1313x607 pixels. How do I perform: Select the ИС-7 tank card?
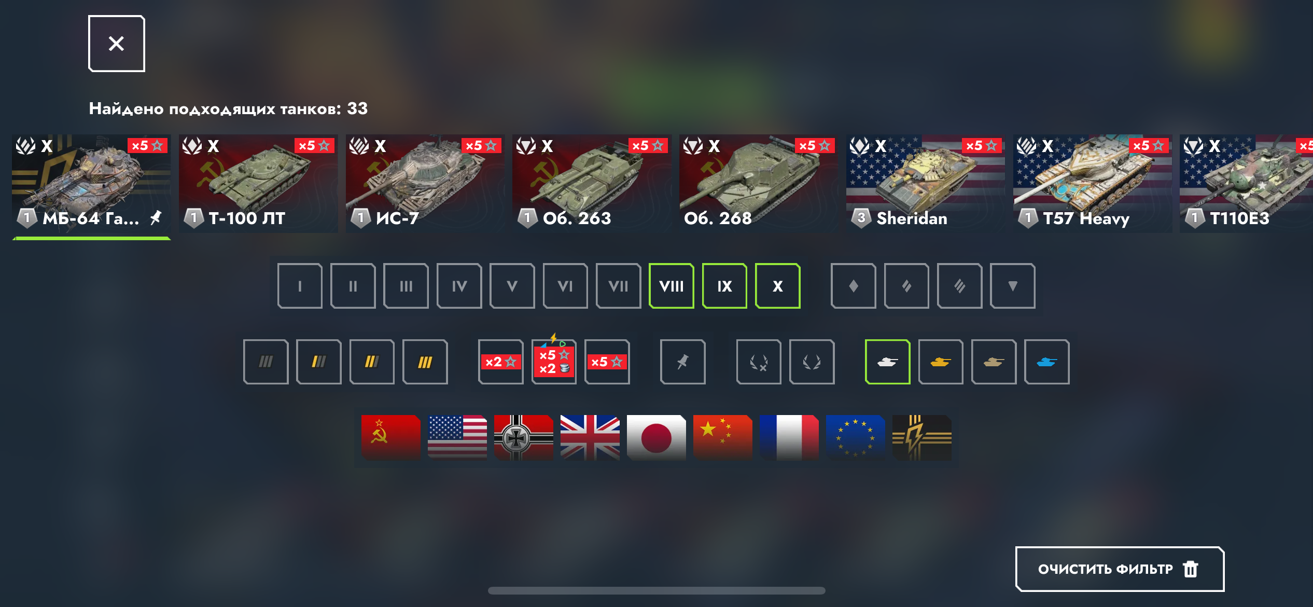(425, 184)
